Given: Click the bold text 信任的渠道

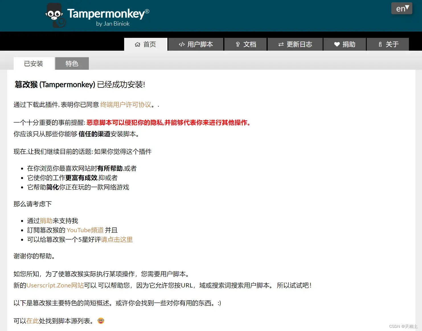Looking at the screenshot, I should point(95,134).
